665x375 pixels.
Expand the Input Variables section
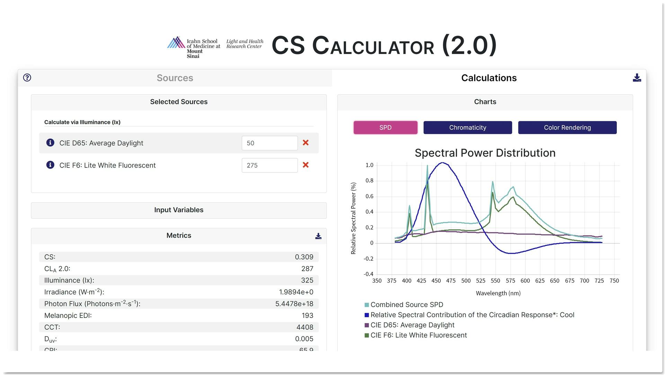[x=178, y=210]
